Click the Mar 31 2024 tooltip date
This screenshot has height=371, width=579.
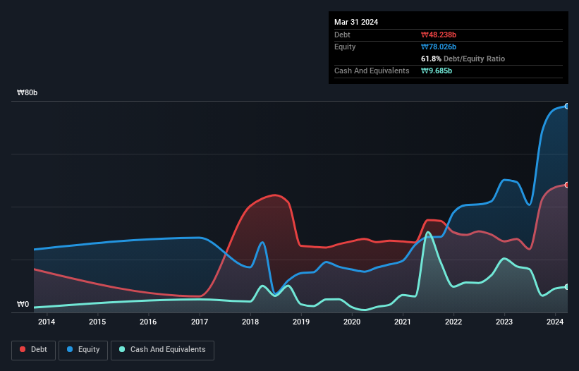click(356, 22)
